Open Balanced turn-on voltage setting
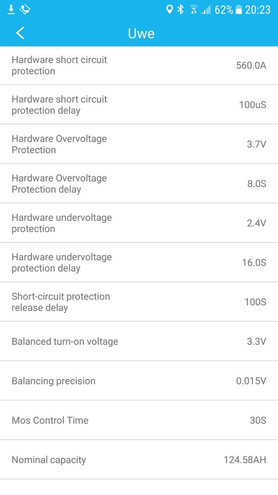 139,341
